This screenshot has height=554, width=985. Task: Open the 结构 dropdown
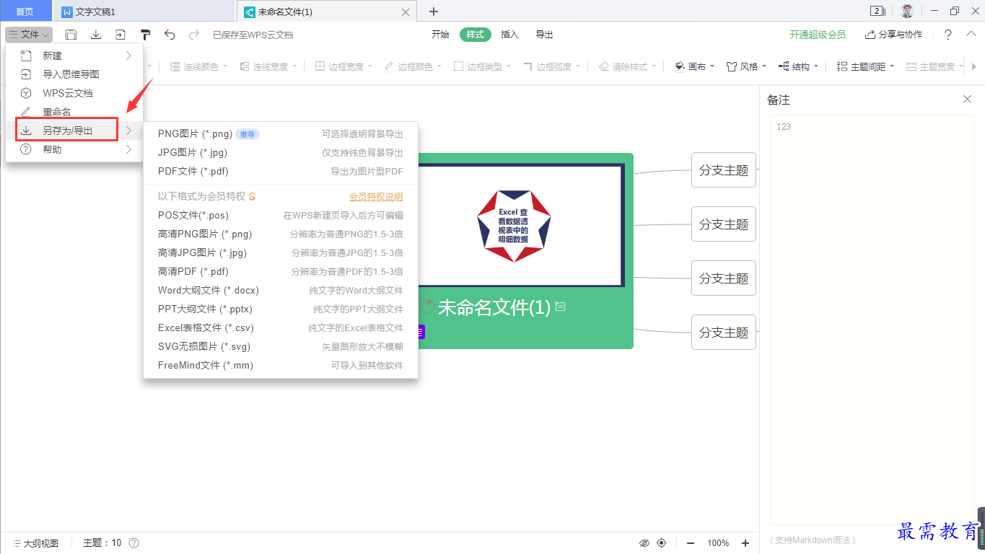click(x=799, y=66)
